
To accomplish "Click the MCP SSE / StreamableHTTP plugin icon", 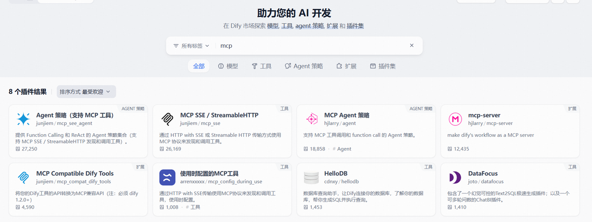I will pyautogui.click(x=167, y=119).
